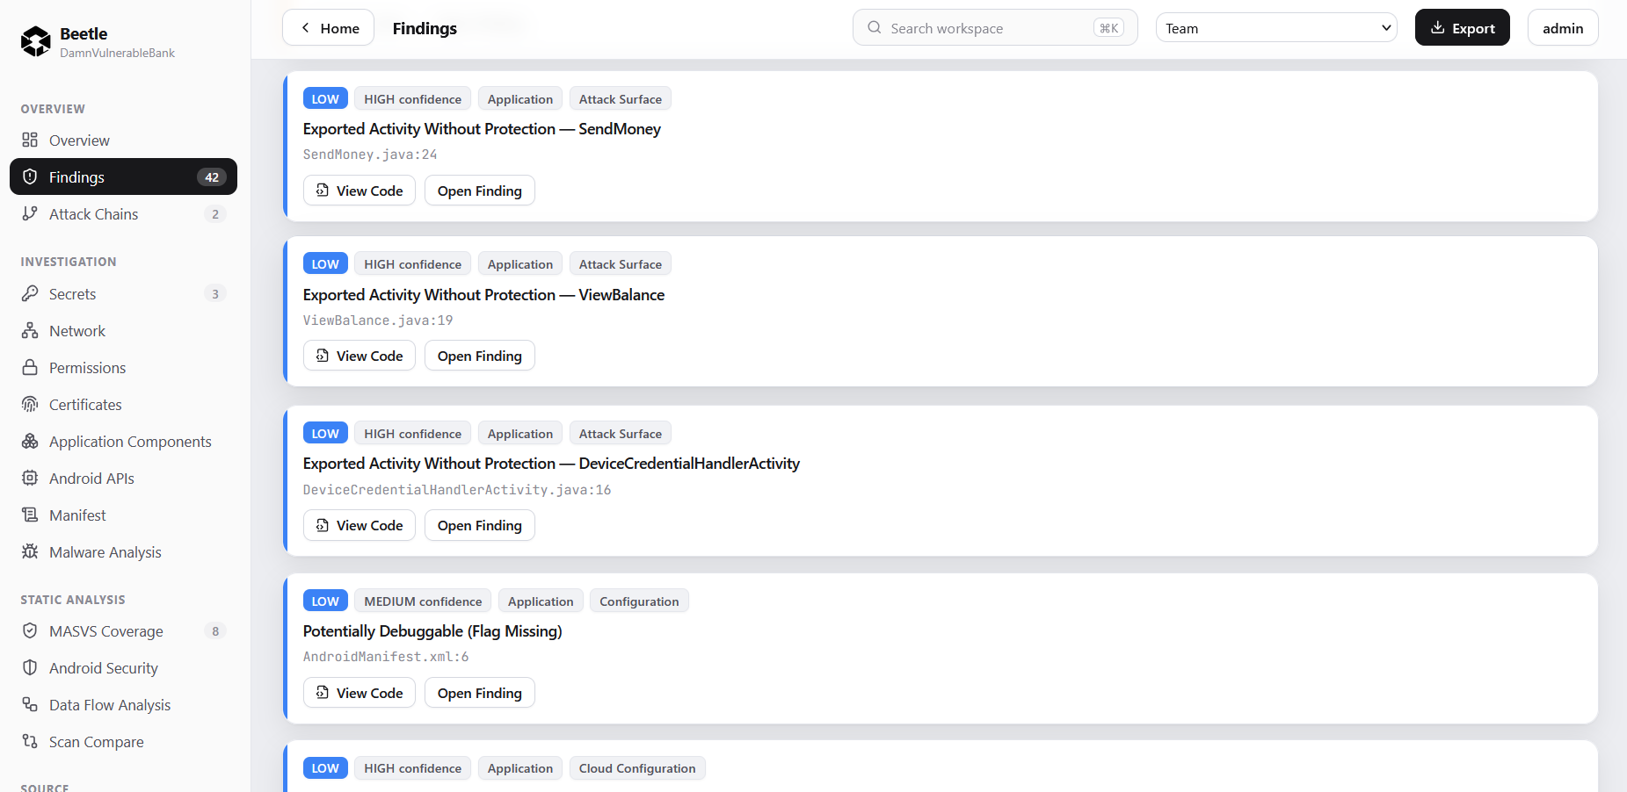The image size is (1627, 792).
Task: Click the Attack Chains branch icon
Action: (30, 213)
